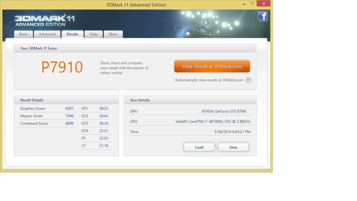This screenshot has width=357, height=201.
Task: Click the P7910 score value
Action: 62,67
